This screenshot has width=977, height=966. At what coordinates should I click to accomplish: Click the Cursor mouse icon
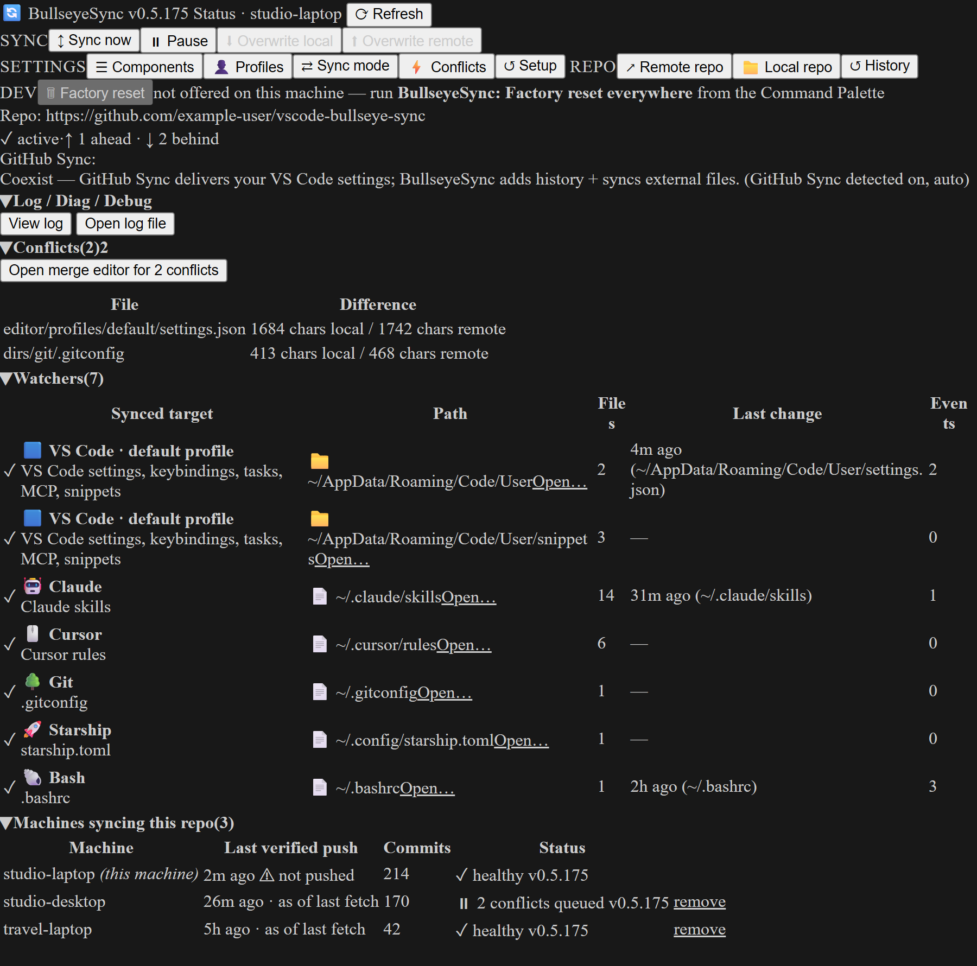[x=33, y=634]
